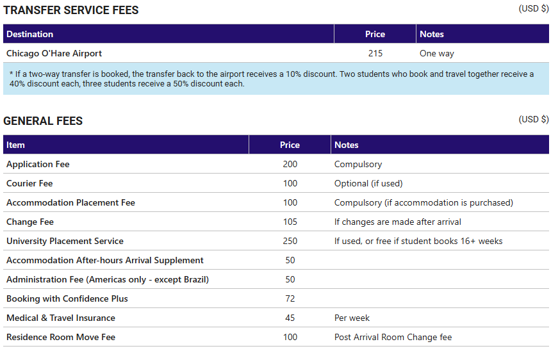This screenshot has width=551, height=351.
Task: Click University Placement Service item
Action: click(x=65, y=241)
